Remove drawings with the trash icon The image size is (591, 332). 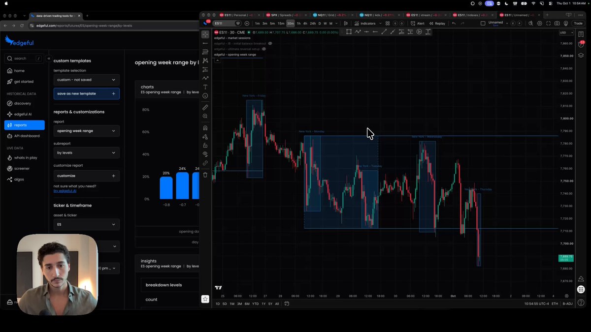(x=205, y=175)
